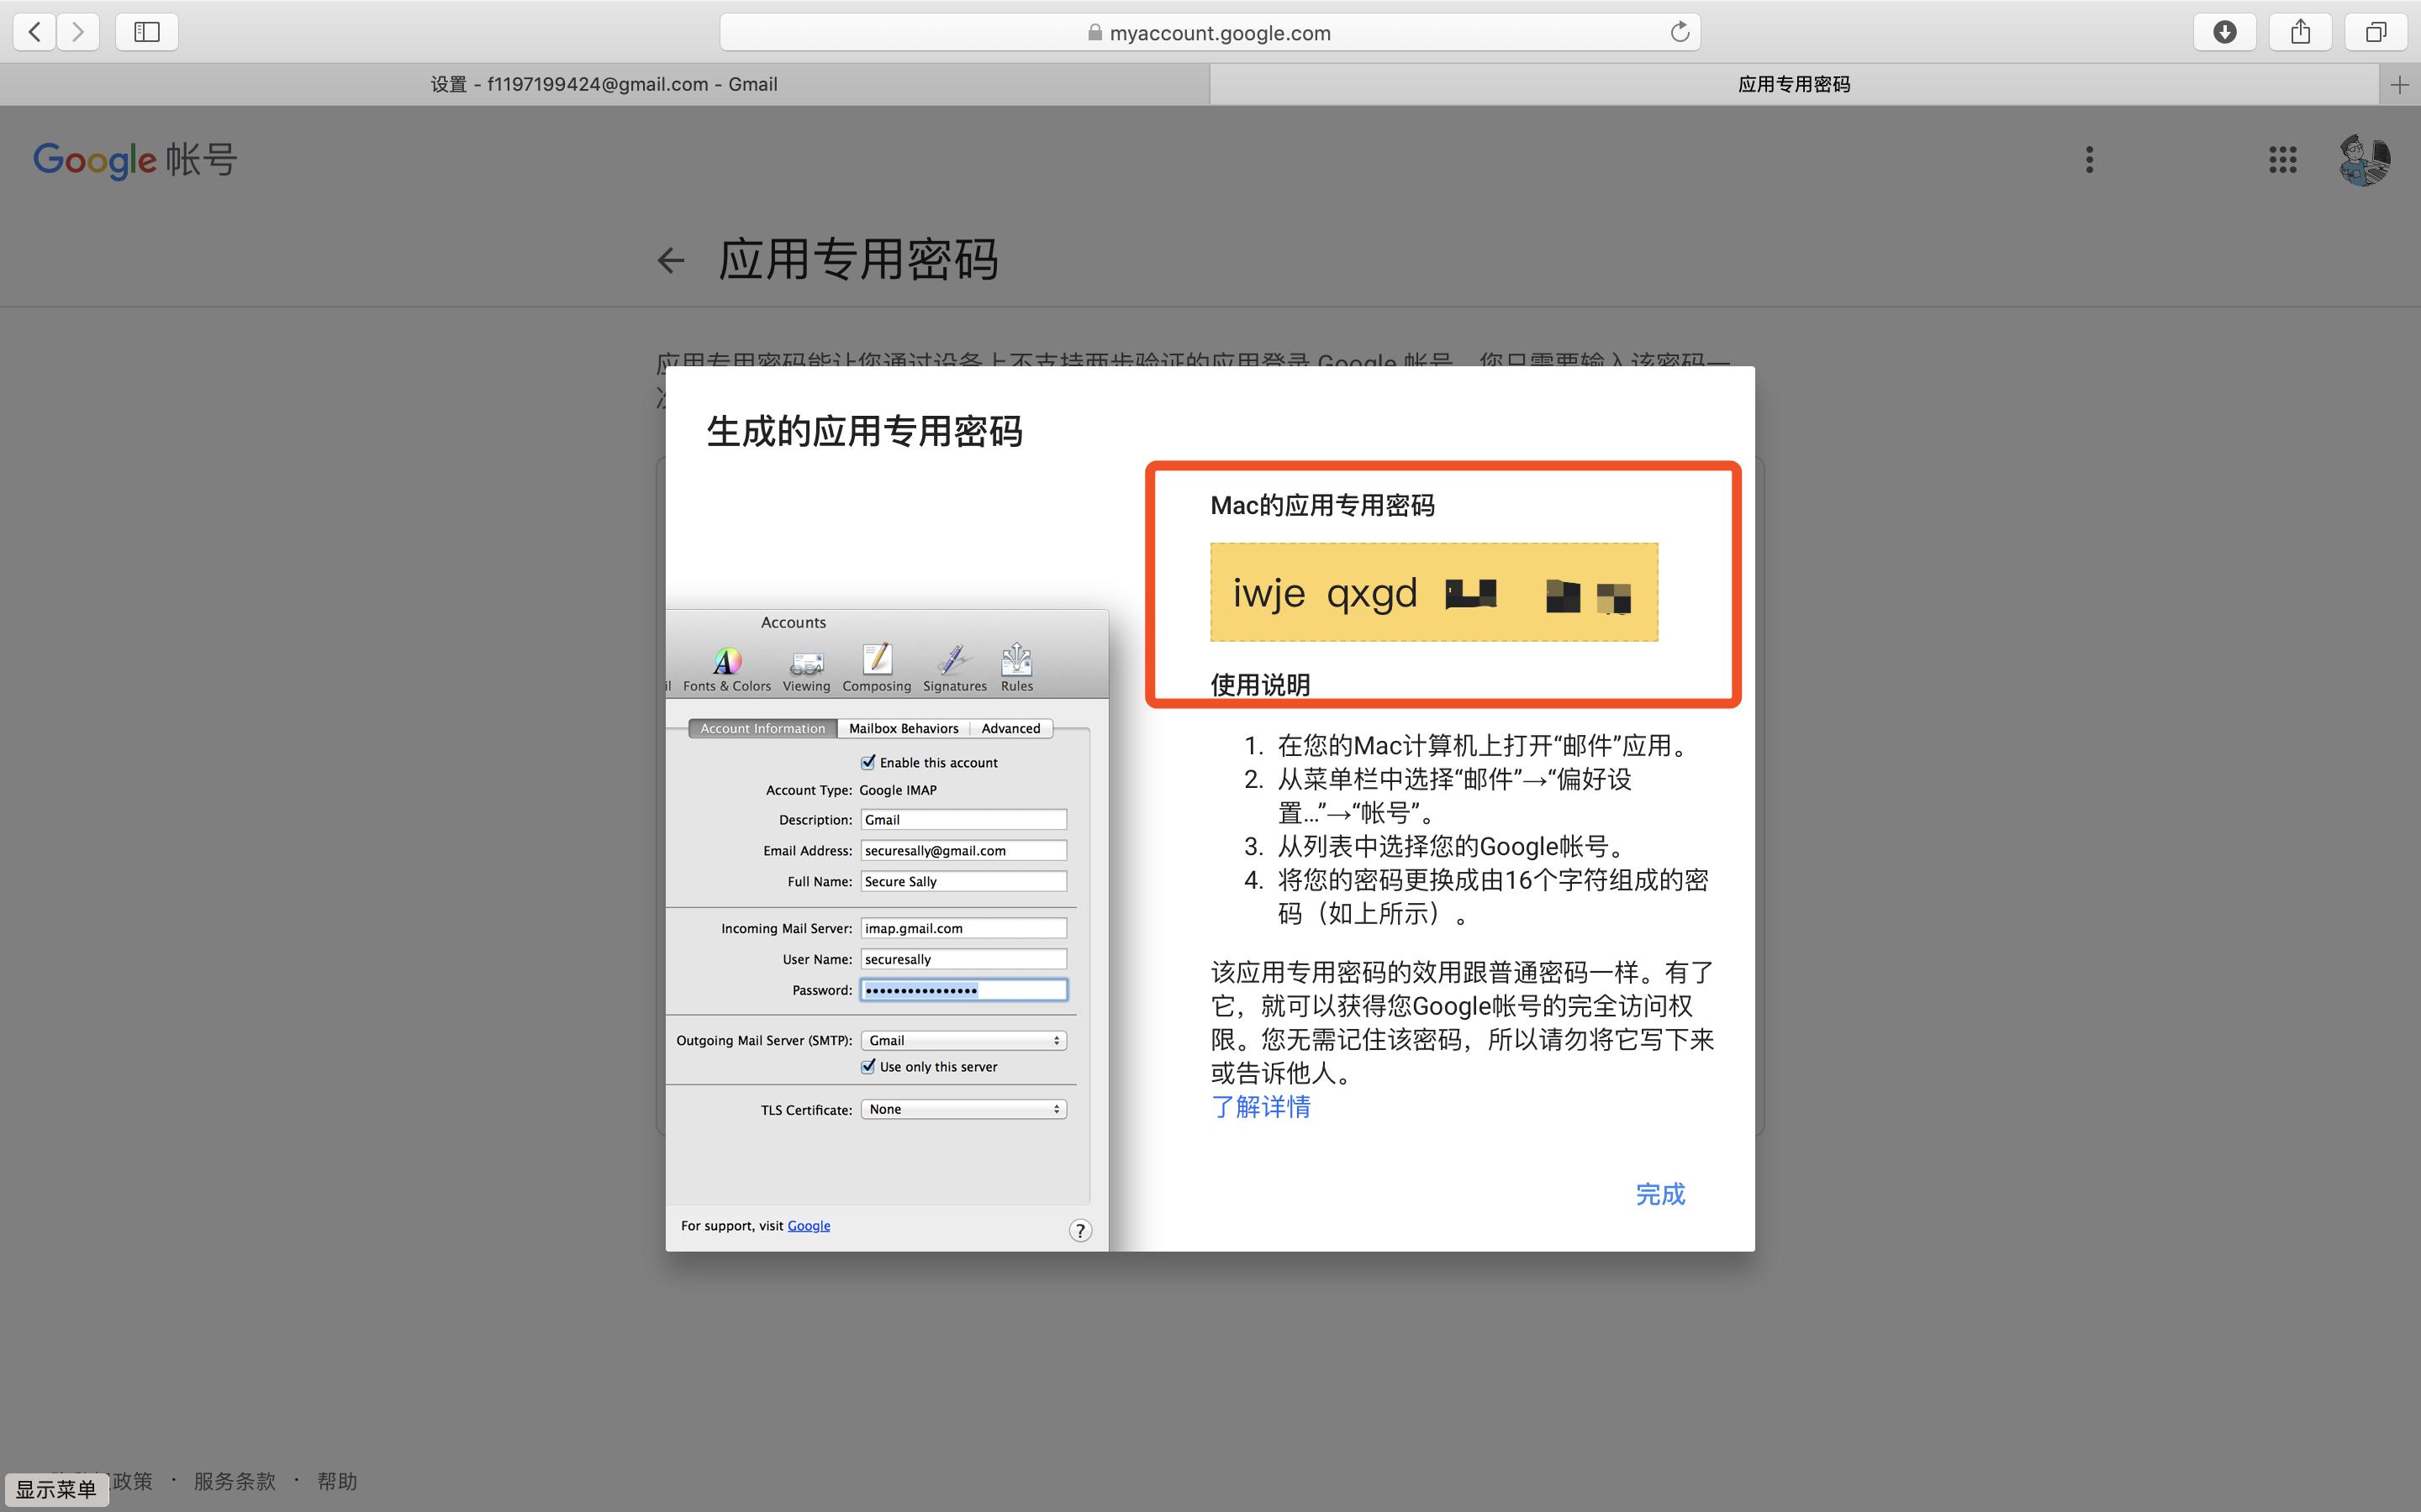Switch to the Mailbox Behaviors tab
The height and width of the screenshot is (1512, 2421).
point(902,728)
